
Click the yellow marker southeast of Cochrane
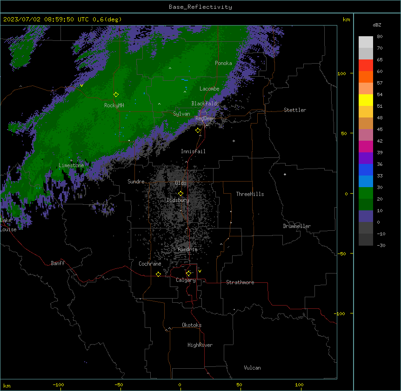pyautogui.click(x=159, y=274)
